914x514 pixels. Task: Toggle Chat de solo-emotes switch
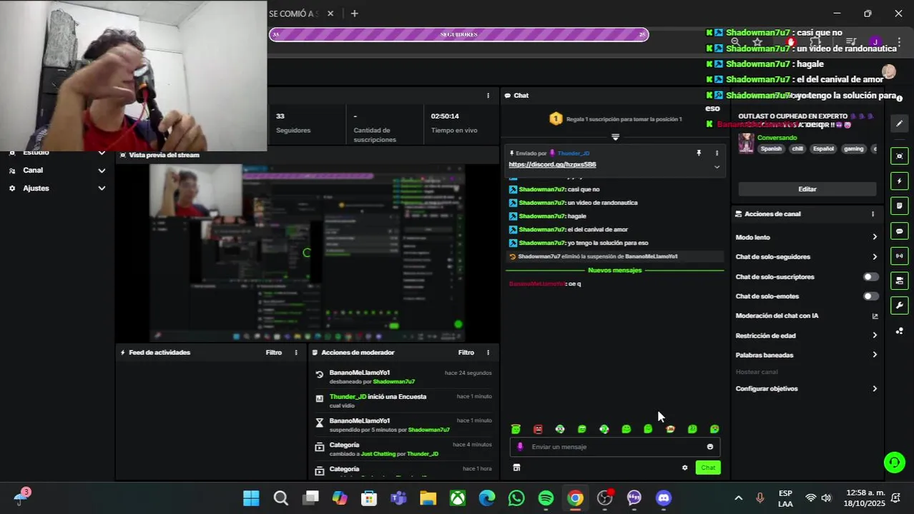(x=870, y=296)
